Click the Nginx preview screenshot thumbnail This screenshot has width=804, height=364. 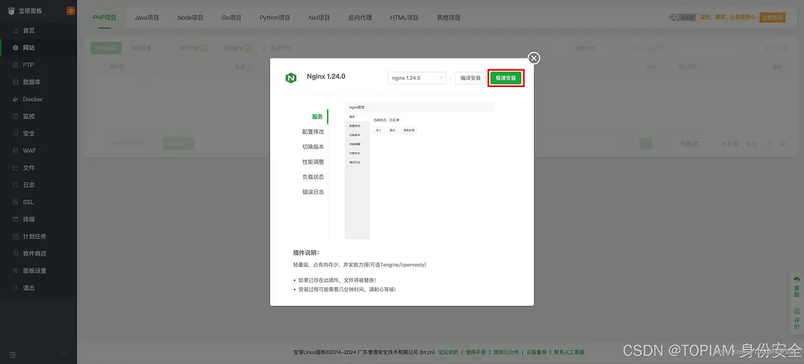coord(420,171)
